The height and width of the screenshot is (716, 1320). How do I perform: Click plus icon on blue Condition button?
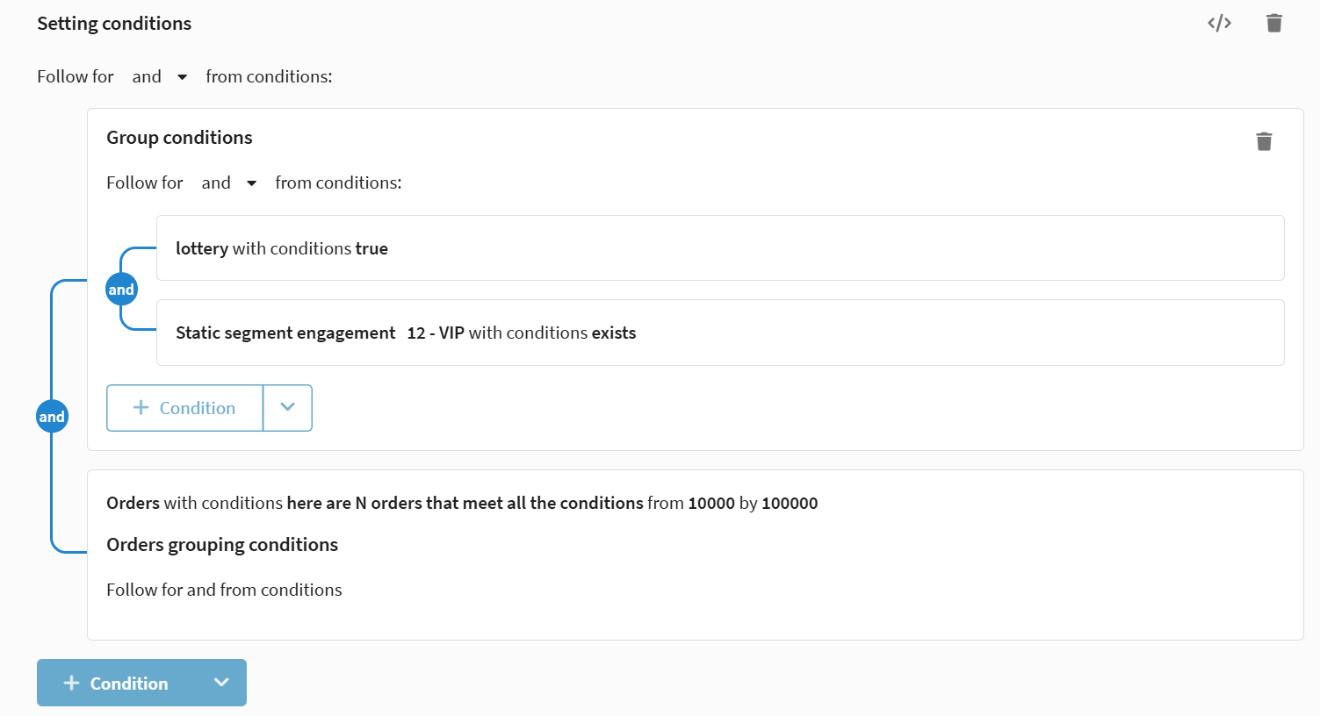72,683
